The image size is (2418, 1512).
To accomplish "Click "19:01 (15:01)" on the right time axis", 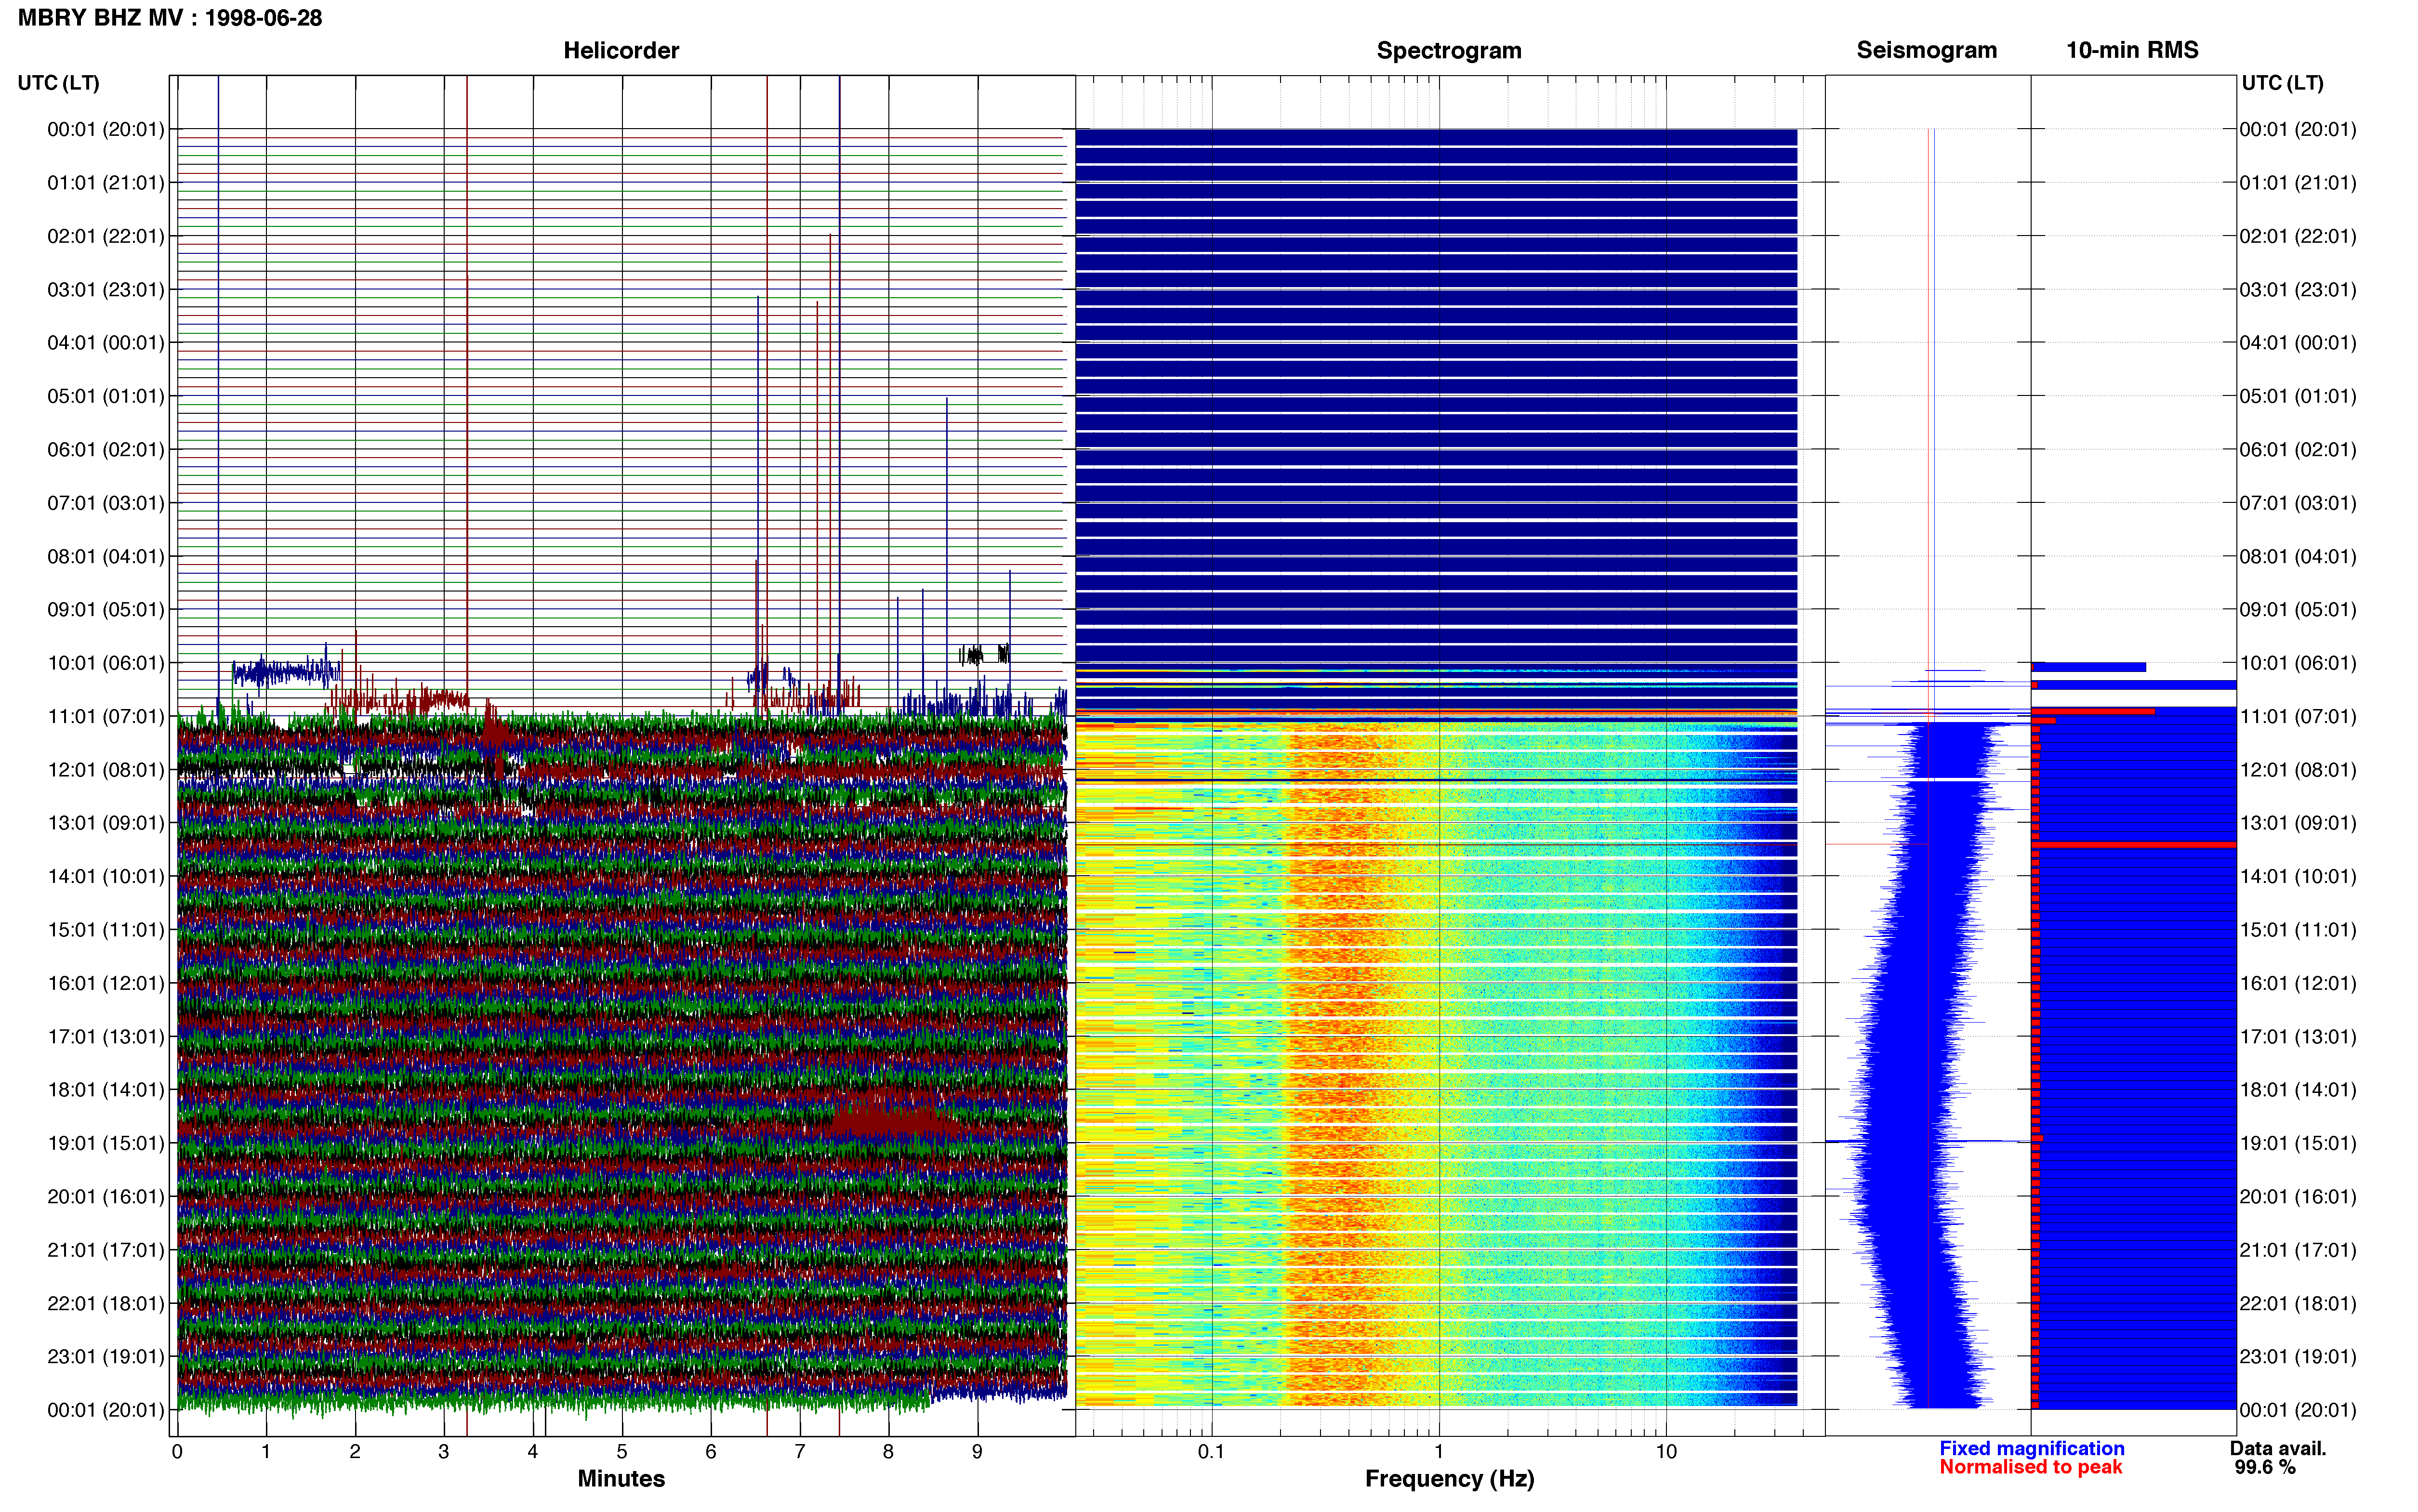I will (2298, 1143).
